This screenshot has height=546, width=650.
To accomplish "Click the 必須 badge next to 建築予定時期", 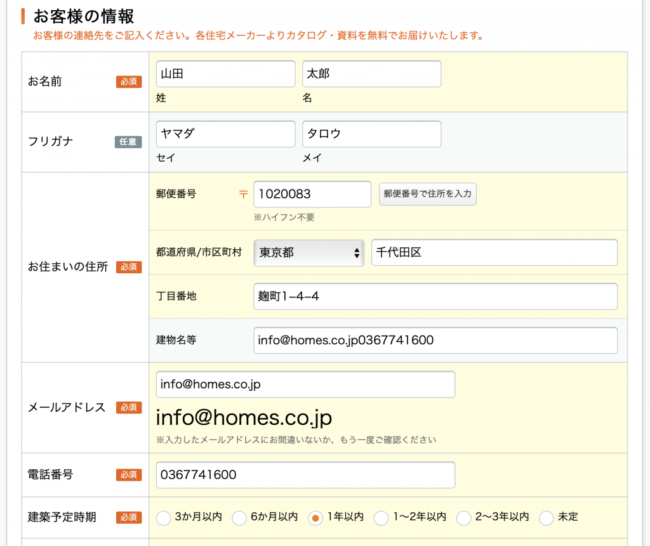I will coord(129,517).
